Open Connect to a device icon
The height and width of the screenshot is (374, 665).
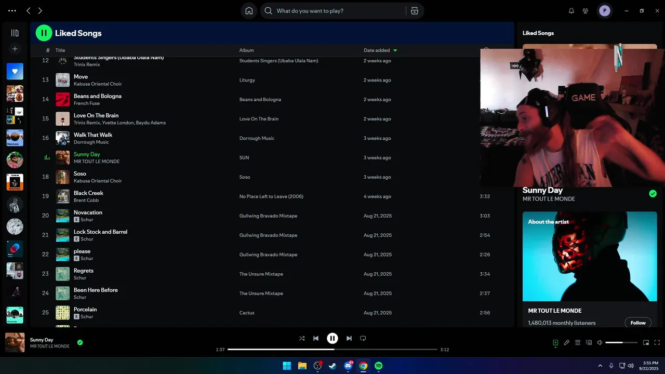589,342
